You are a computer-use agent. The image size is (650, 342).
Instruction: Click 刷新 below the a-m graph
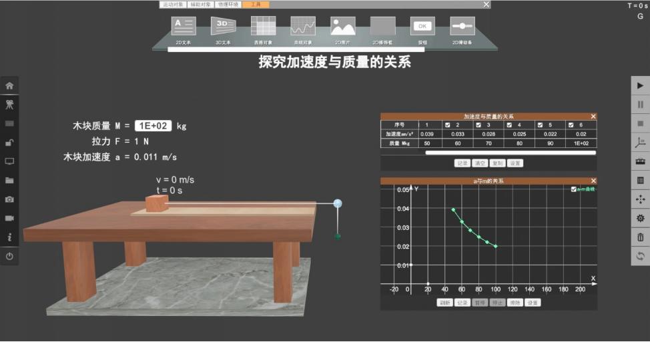pyautogui.click(x=445, y=303)
